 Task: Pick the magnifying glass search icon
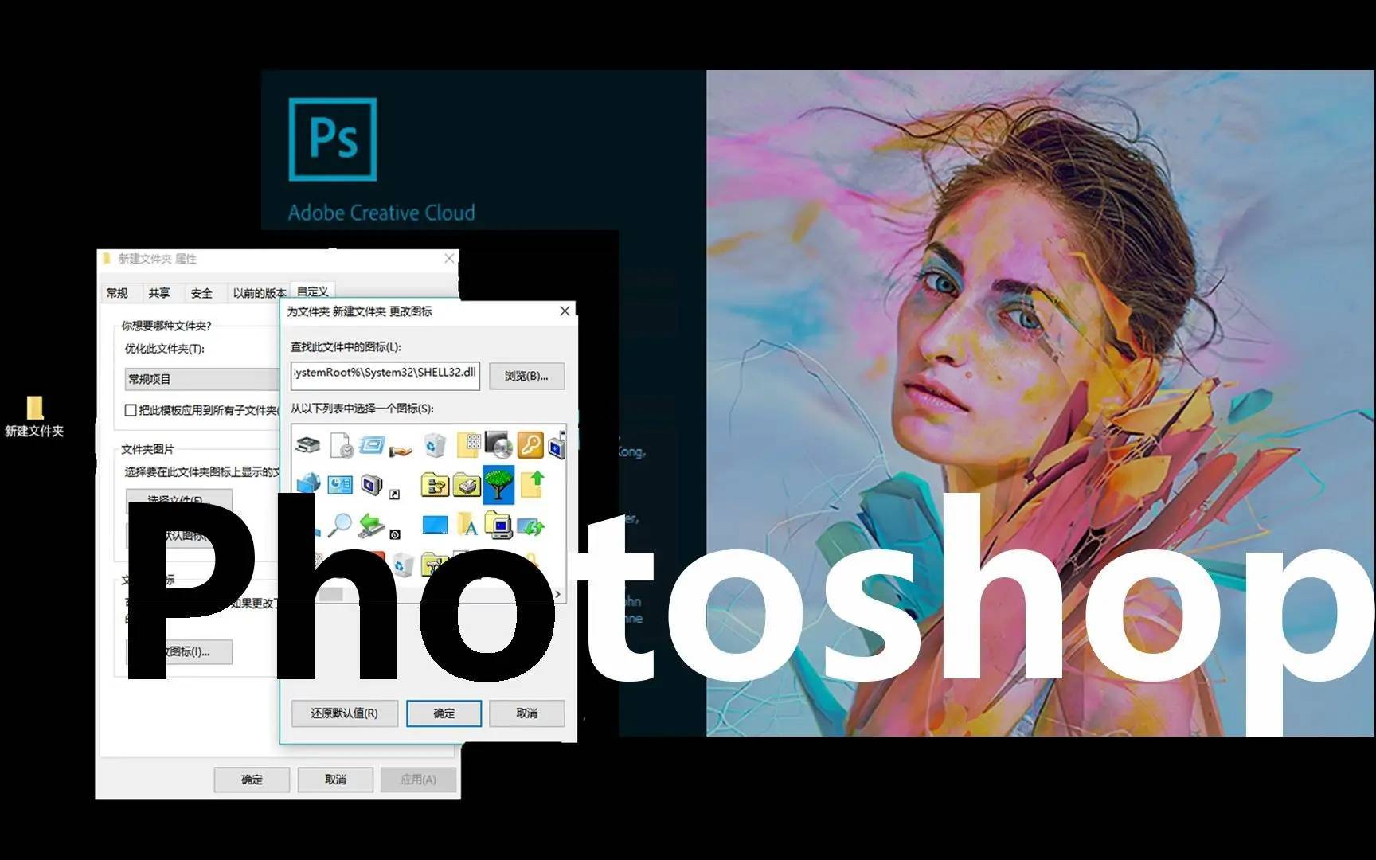point(341,524)
